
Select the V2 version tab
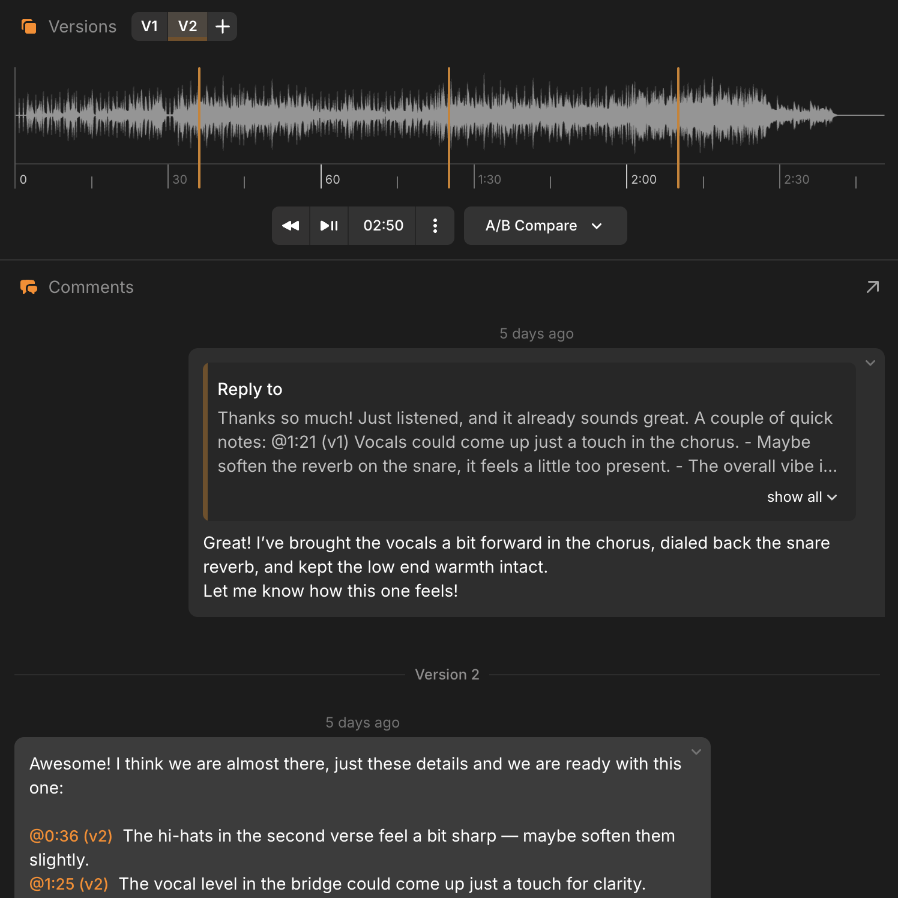[x=187, y=26]
